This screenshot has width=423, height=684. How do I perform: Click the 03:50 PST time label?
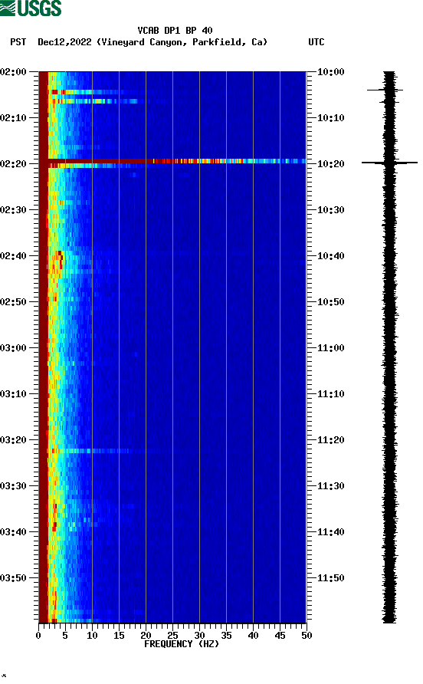[x=13, y=578]
